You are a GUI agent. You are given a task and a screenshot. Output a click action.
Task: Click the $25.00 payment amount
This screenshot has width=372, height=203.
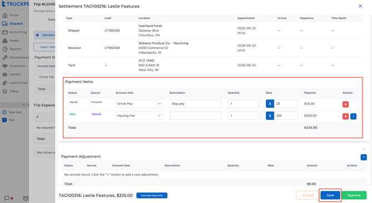coord(309,103)
